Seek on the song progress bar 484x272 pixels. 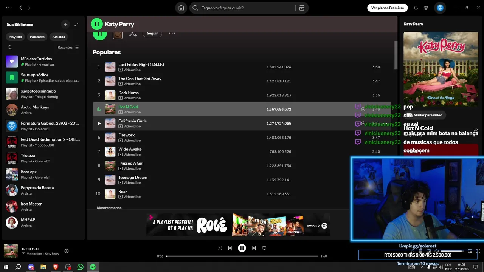click(242, 256)
